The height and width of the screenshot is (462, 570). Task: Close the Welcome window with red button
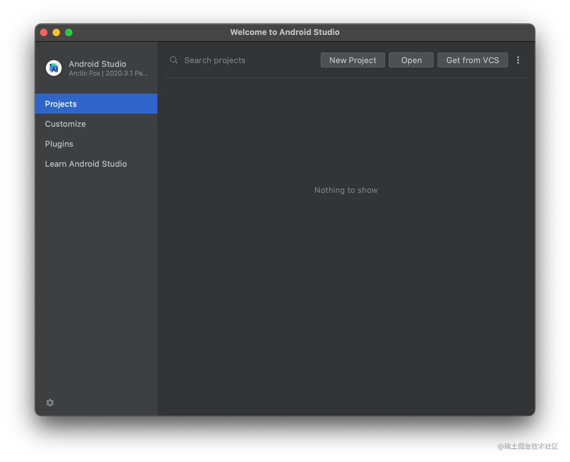pyautogui.click(x=44, y=32)
